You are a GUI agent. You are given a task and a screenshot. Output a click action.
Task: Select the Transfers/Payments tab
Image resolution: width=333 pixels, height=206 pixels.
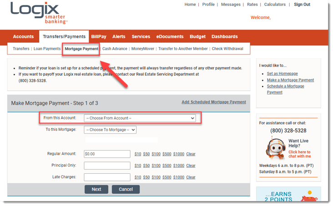pyautogui.click(x=64, y=37)
